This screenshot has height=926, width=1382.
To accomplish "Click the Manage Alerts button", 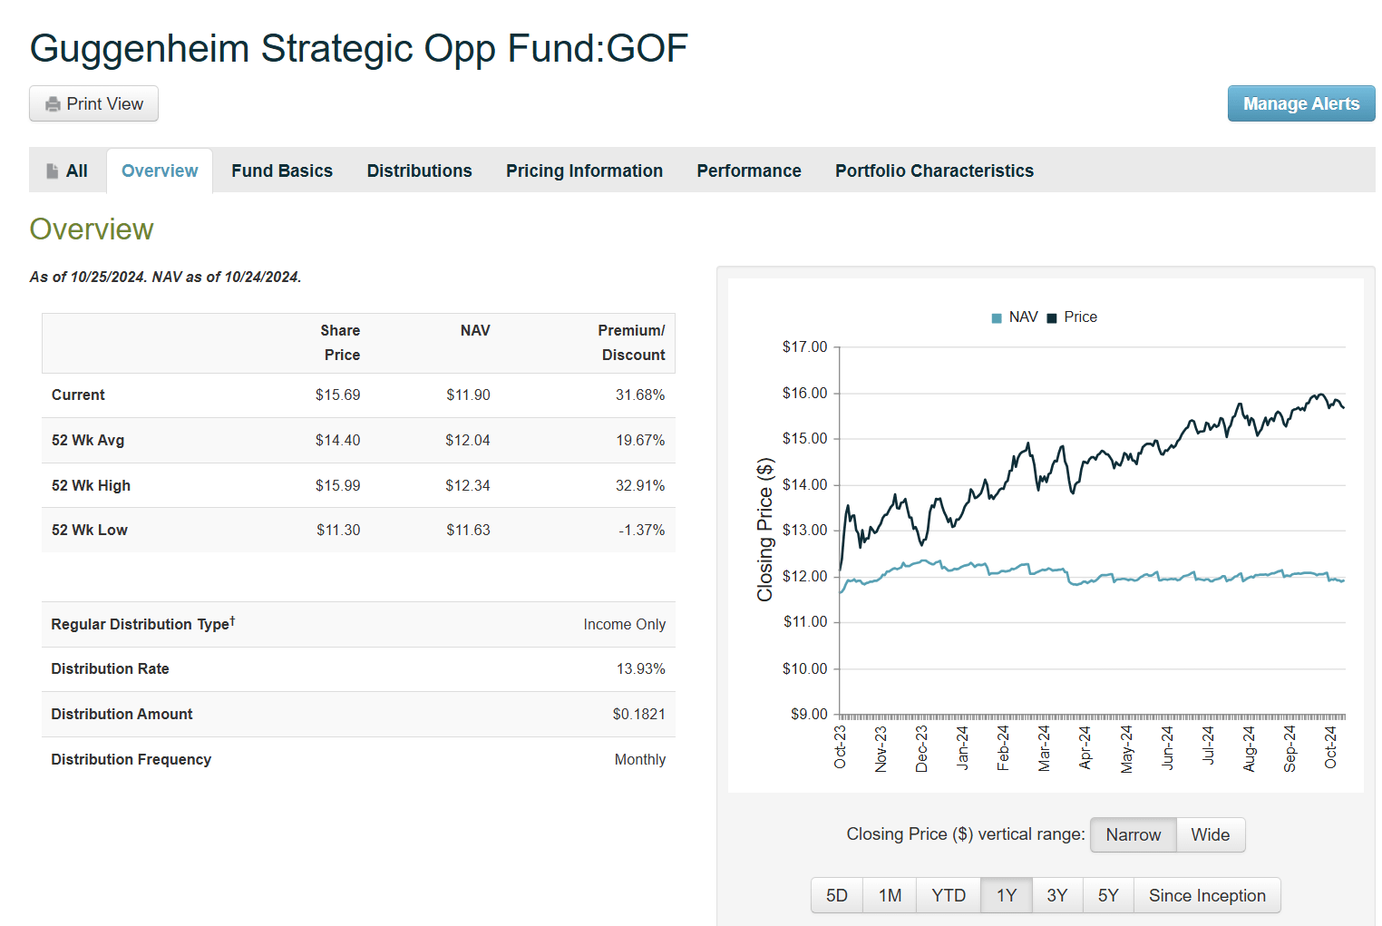I will click(x=1300, y=103).
